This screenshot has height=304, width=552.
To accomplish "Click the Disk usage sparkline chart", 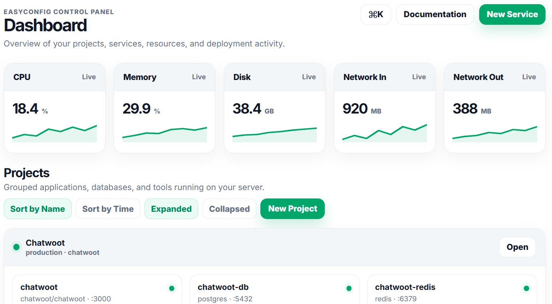I will click(274, 135).
